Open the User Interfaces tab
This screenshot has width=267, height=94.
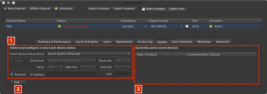click(x=182, y=42)
